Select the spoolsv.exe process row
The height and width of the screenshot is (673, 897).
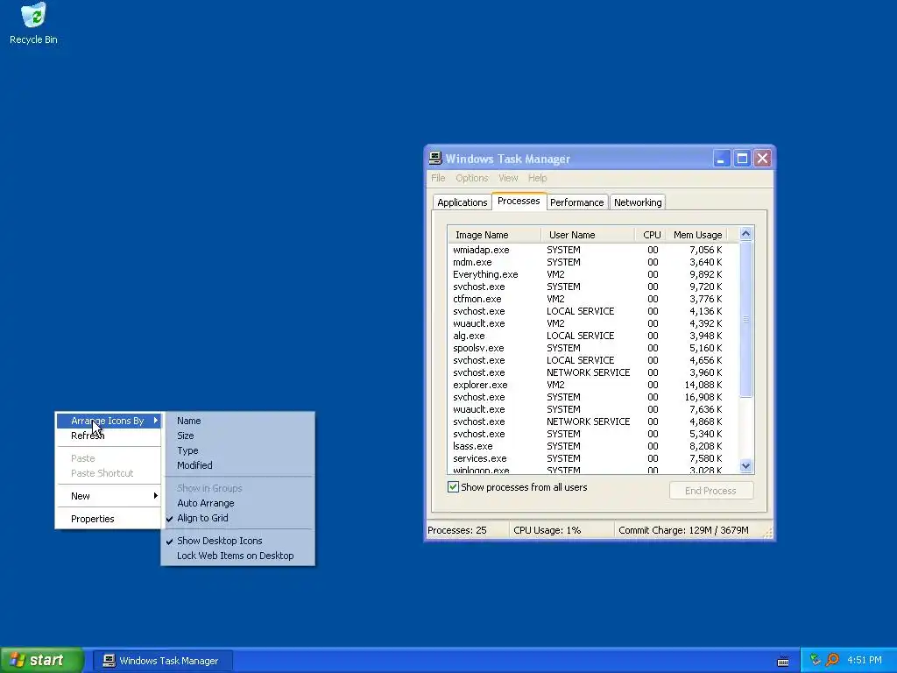593,348
